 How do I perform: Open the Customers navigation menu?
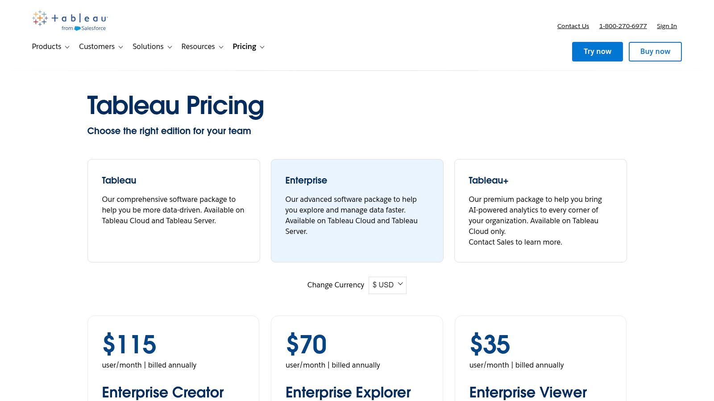coord(97,47)
